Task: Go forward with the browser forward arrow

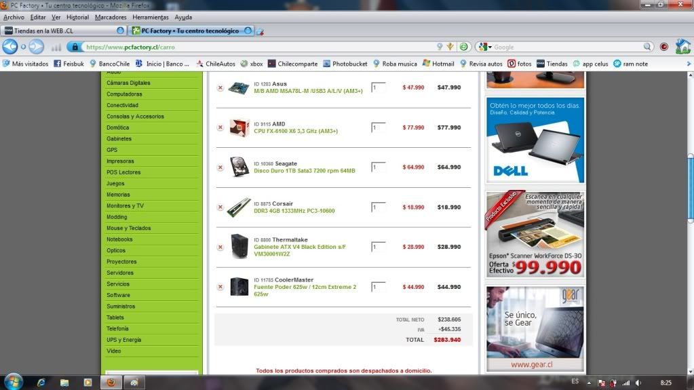Action: tap(36, 47)
